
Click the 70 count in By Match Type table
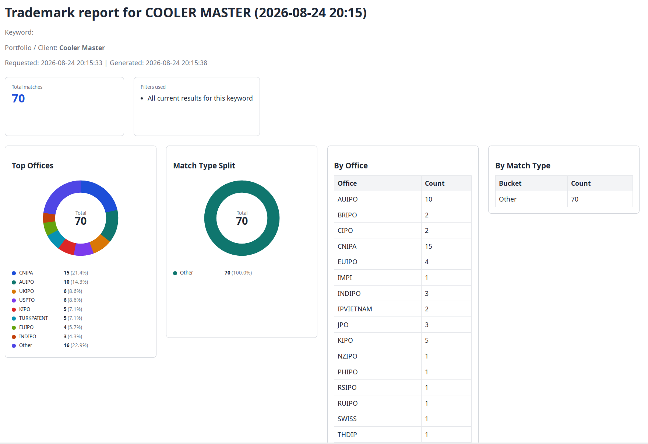tap(600, 199)
